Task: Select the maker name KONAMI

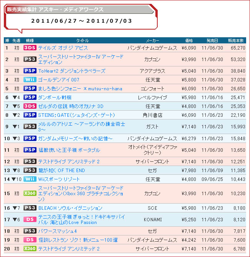Action: coord(153,219)
